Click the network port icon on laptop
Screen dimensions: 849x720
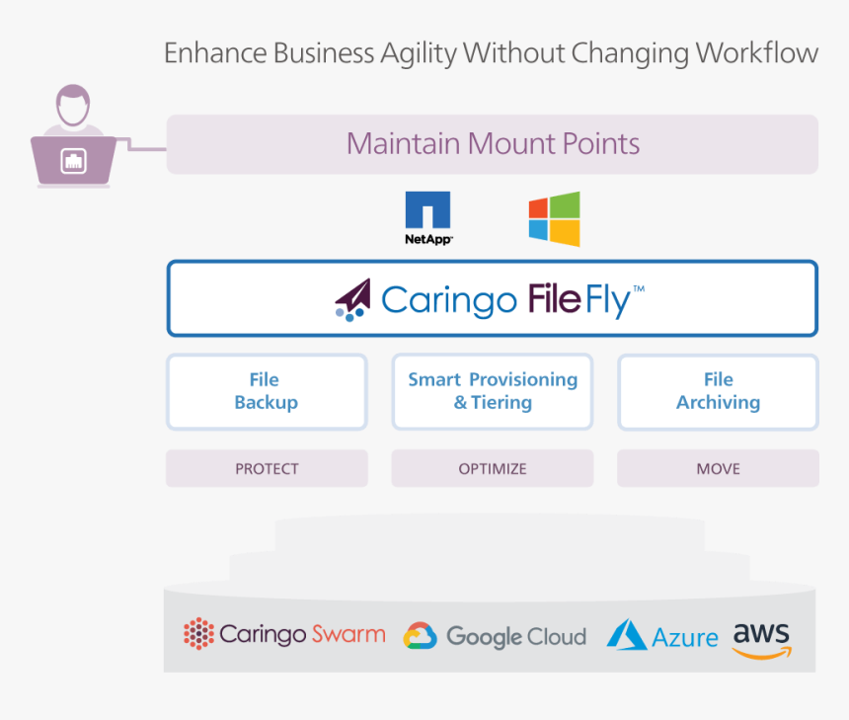[x=74, y=161]
